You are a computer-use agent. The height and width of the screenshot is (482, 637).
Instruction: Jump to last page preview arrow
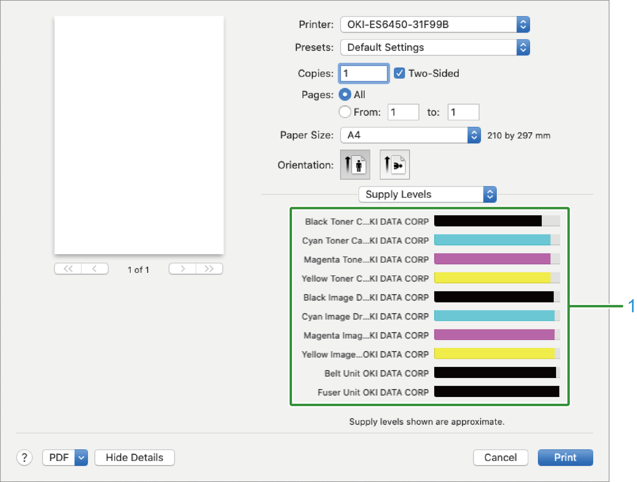tap(209, 269)
